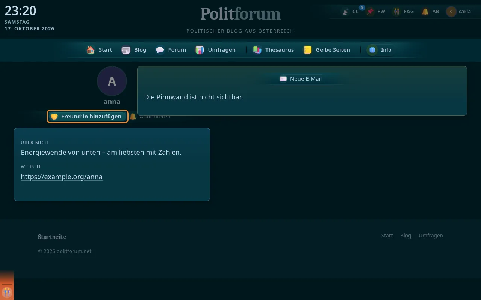Open the PW pin icon
Screen dimensions: 481x300
371,12
